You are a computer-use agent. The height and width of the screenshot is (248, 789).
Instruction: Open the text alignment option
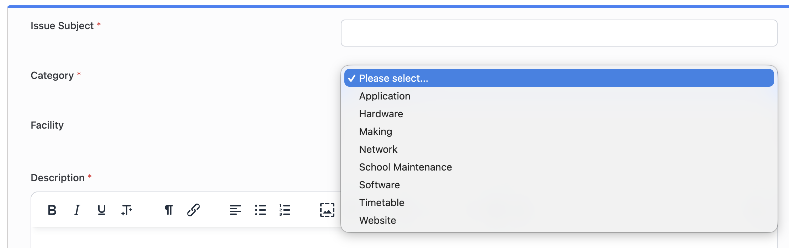235,210
